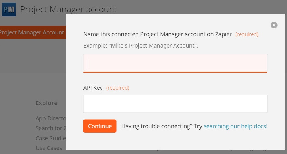
Task: Click the 'Name this connected Project Manager account' label
Action: tap(157, 34)
